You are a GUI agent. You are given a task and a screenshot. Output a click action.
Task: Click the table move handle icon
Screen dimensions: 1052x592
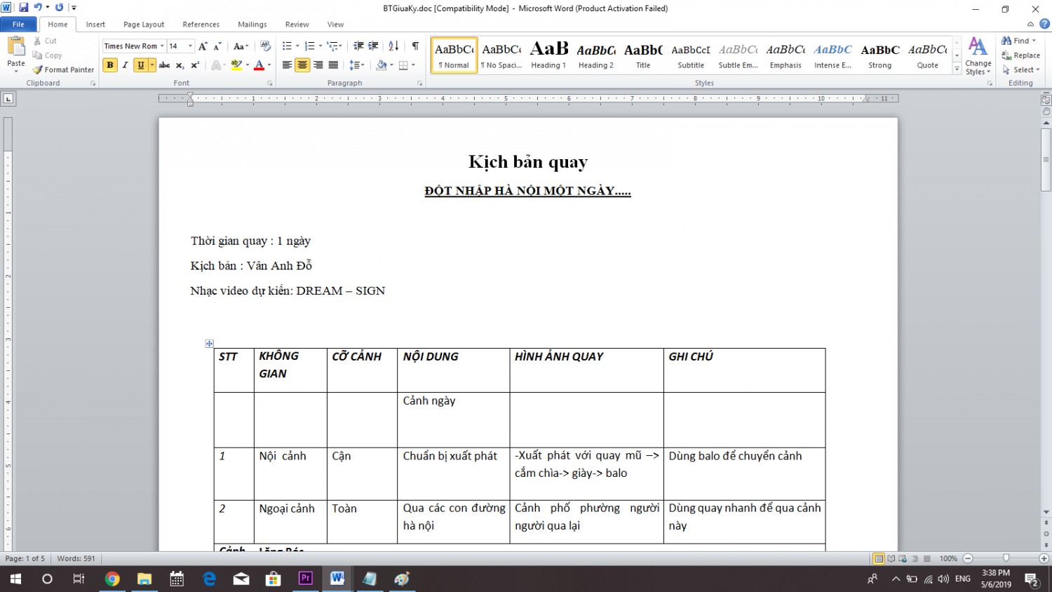[209, 344]
